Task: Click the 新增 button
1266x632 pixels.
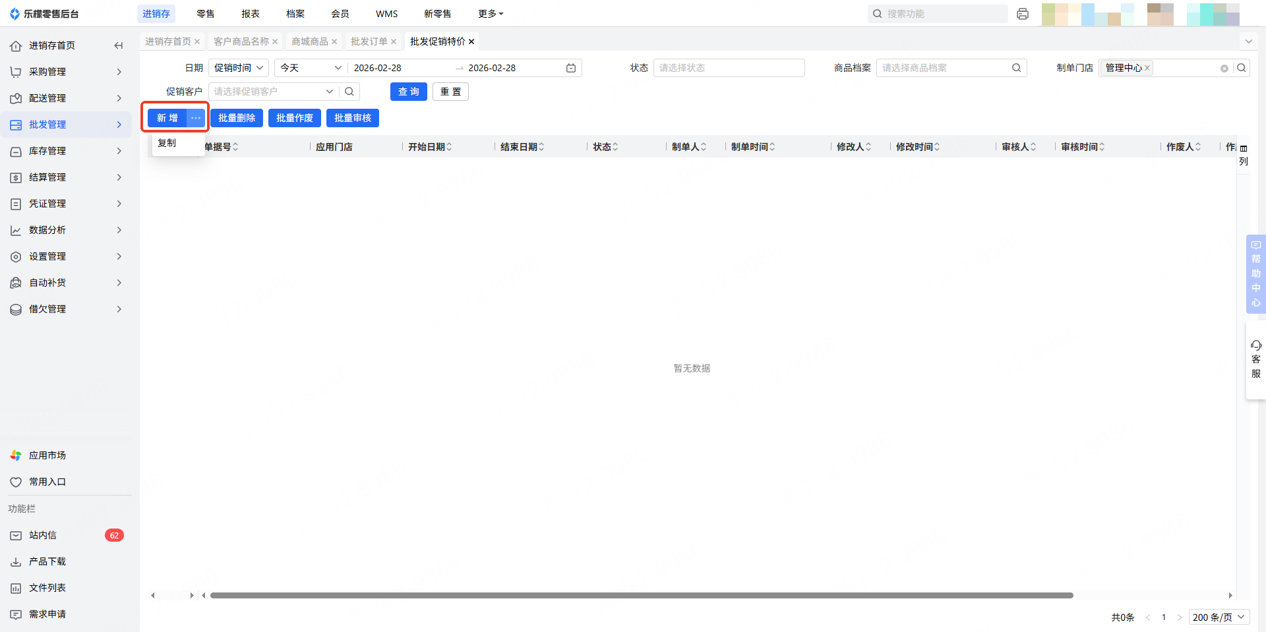Action: [167, 118]
